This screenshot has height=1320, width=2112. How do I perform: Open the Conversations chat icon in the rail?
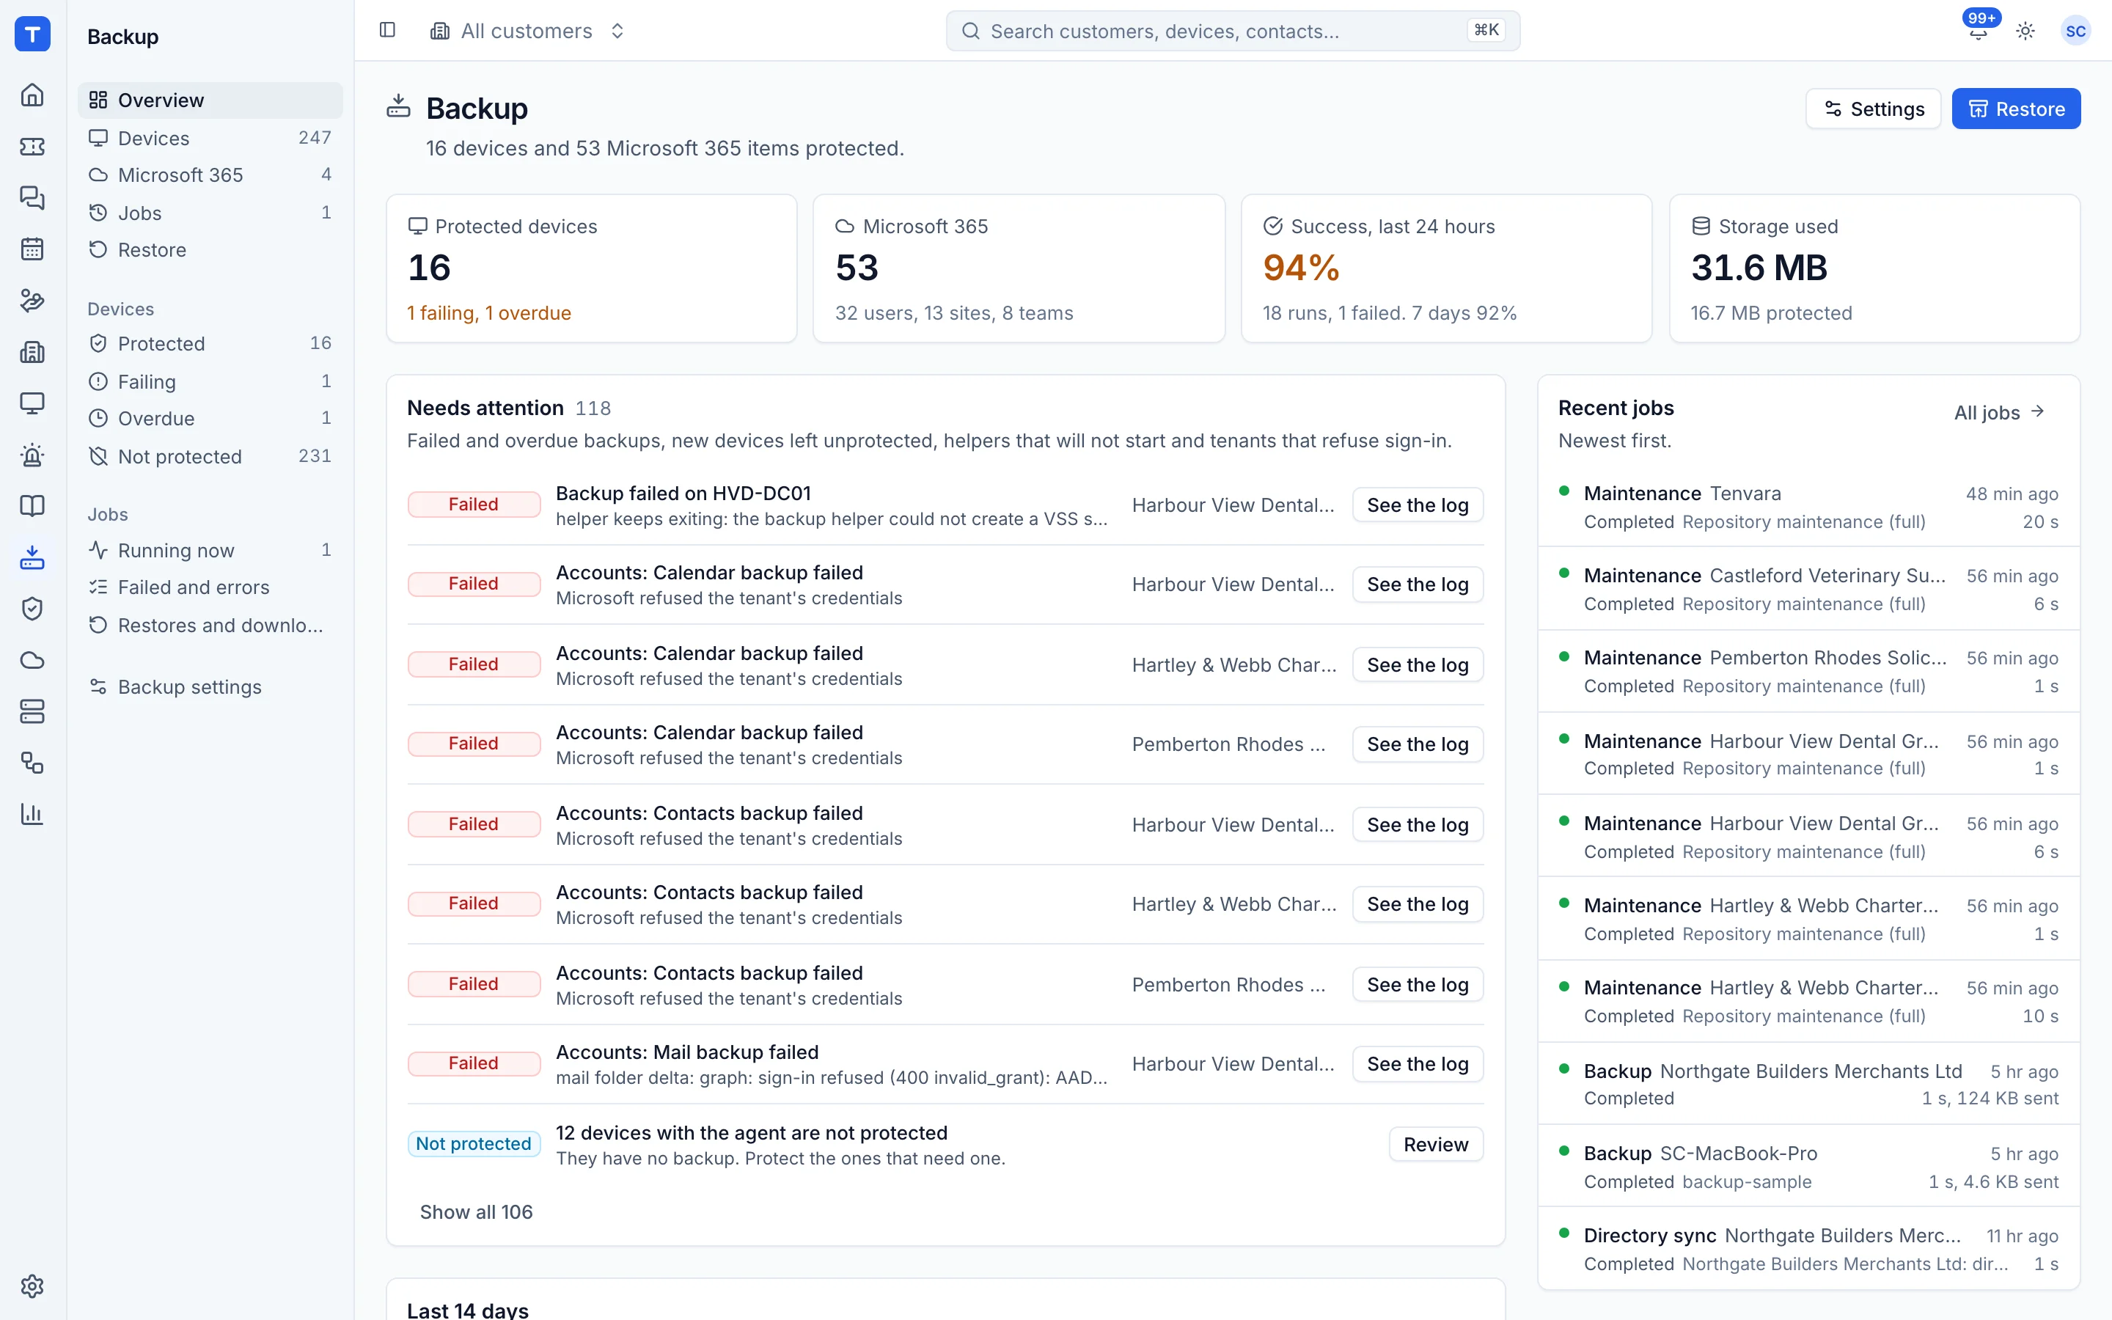tap(32, 197)
